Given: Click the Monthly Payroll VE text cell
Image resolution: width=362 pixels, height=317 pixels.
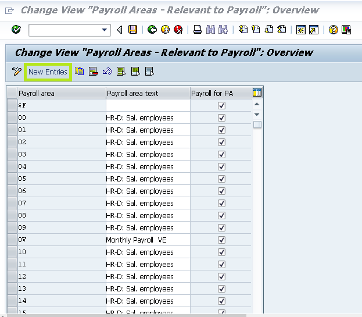Looking at the screenshot, I should pyautogui.click(x=148, y=240).
